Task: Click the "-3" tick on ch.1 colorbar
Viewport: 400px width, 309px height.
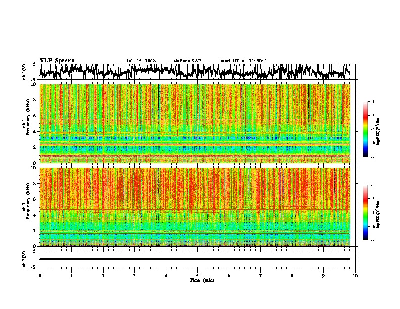Action: click(x=372, y=101)
